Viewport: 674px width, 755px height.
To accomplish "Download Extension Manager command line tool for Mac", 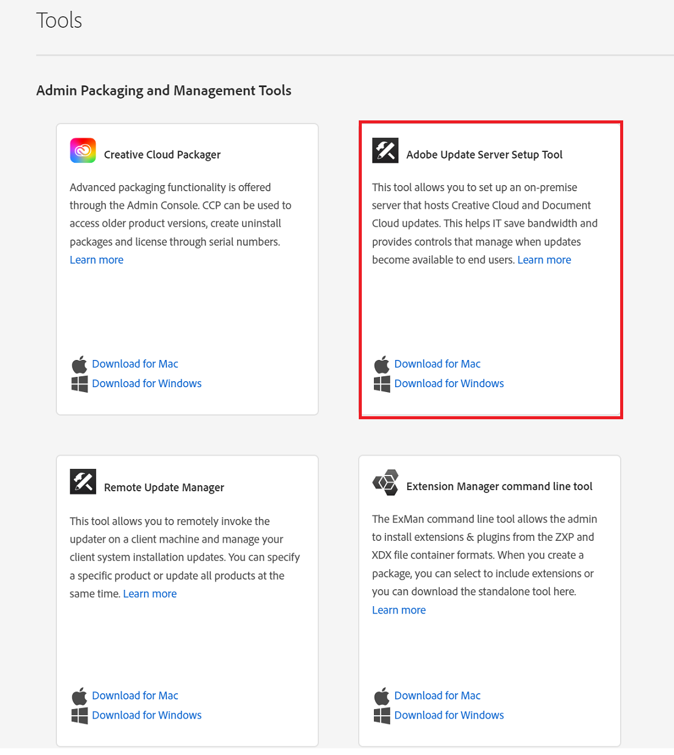I will (437, 695).
